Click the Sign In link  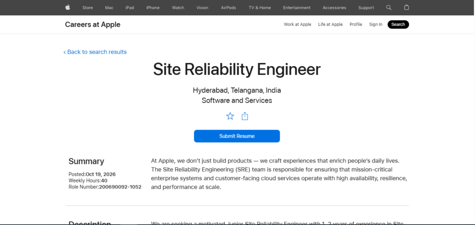(376, 25)
